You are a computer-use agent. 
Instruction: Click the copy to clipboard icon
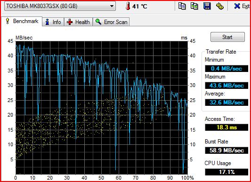pyautogui.click(x=182, y=6)
